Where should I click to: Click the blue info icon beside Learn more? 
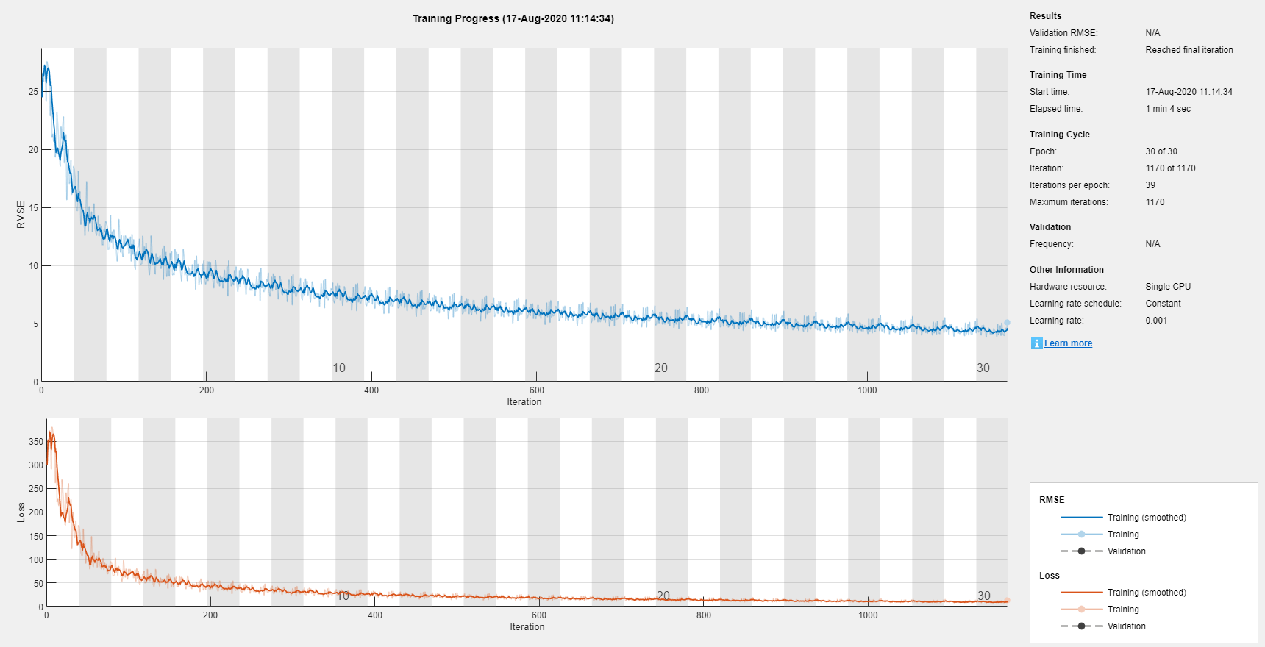click(x=1036, y=343)
